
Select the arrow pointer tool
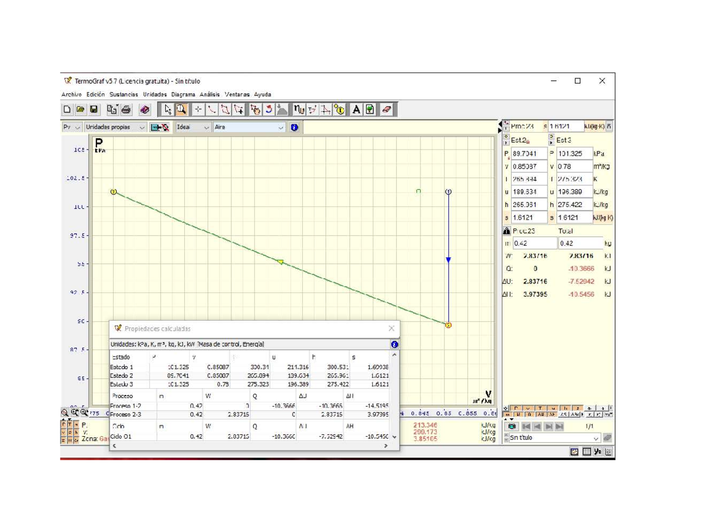pyautogui.click(x=168, y=109)
